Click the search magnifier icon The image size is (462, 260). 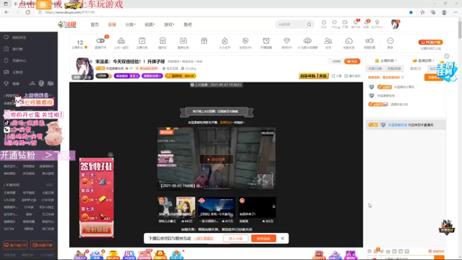point(309,24)
